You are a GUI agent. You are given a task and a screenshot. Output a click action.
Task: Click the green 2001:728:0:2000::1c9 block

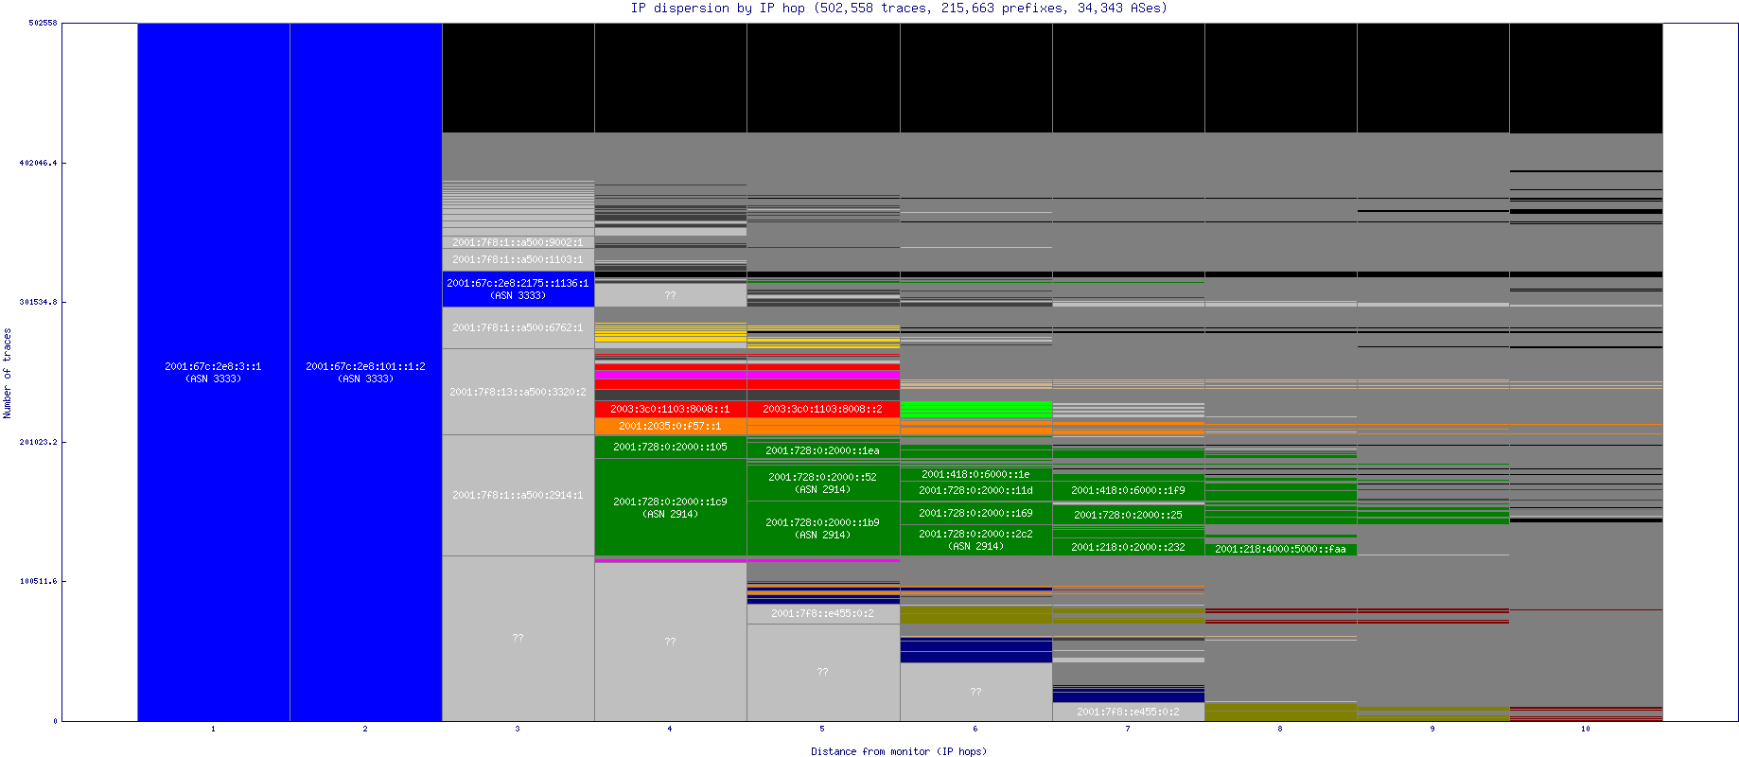pos(670,507)
